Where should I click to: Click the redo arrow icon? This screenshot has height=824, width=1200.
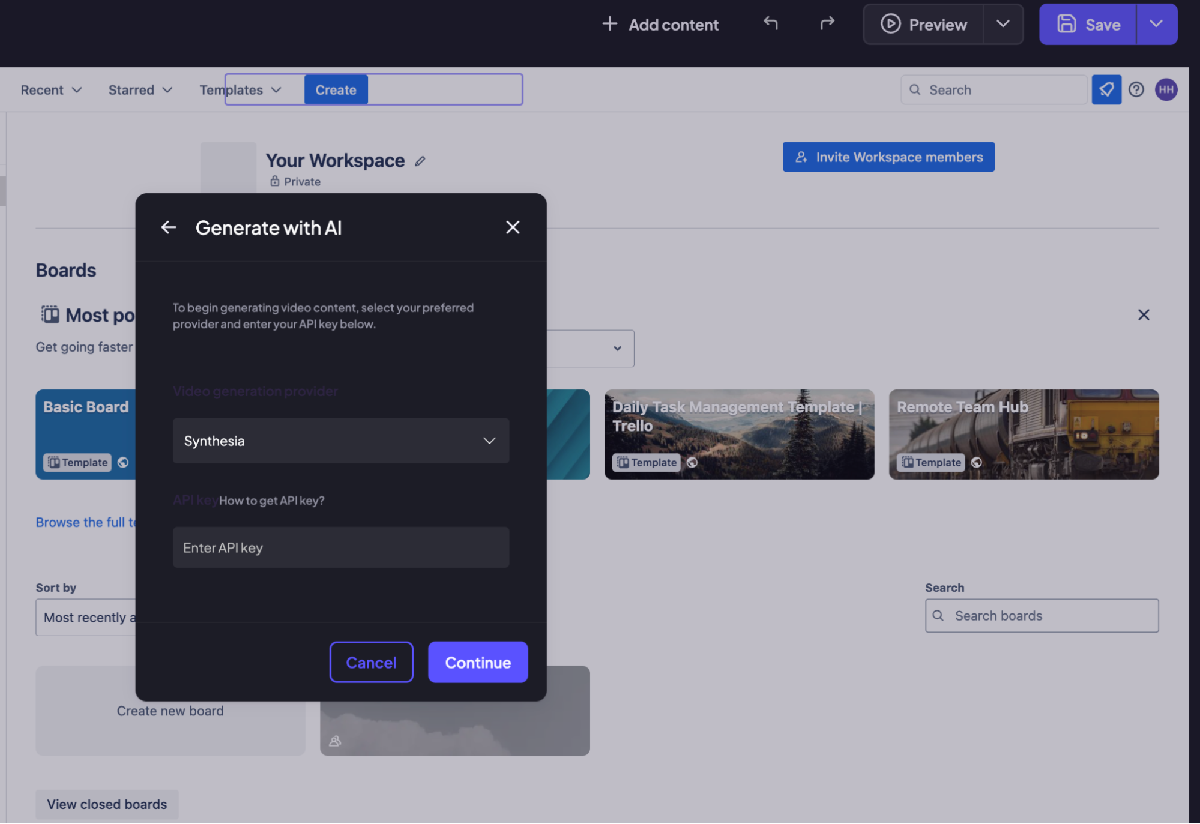point(827,23)
